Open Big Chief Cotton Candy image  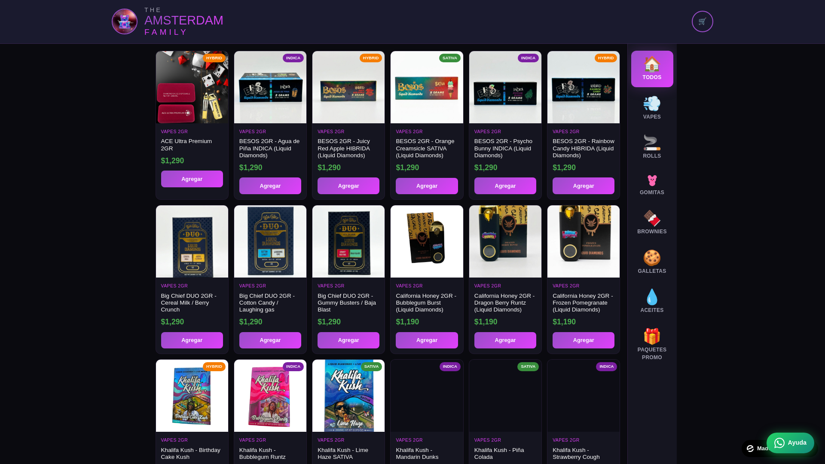270,241
